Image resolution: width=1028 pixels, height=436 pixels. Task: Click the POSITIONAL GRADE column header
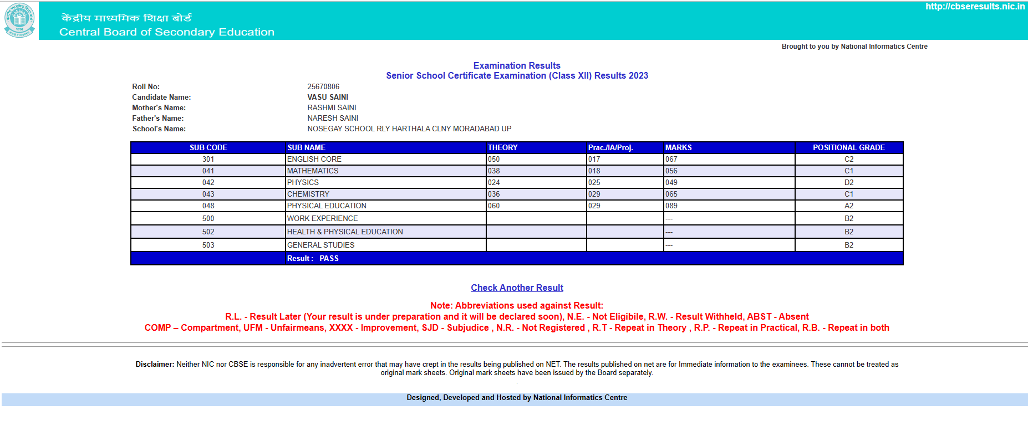point(849,147)
